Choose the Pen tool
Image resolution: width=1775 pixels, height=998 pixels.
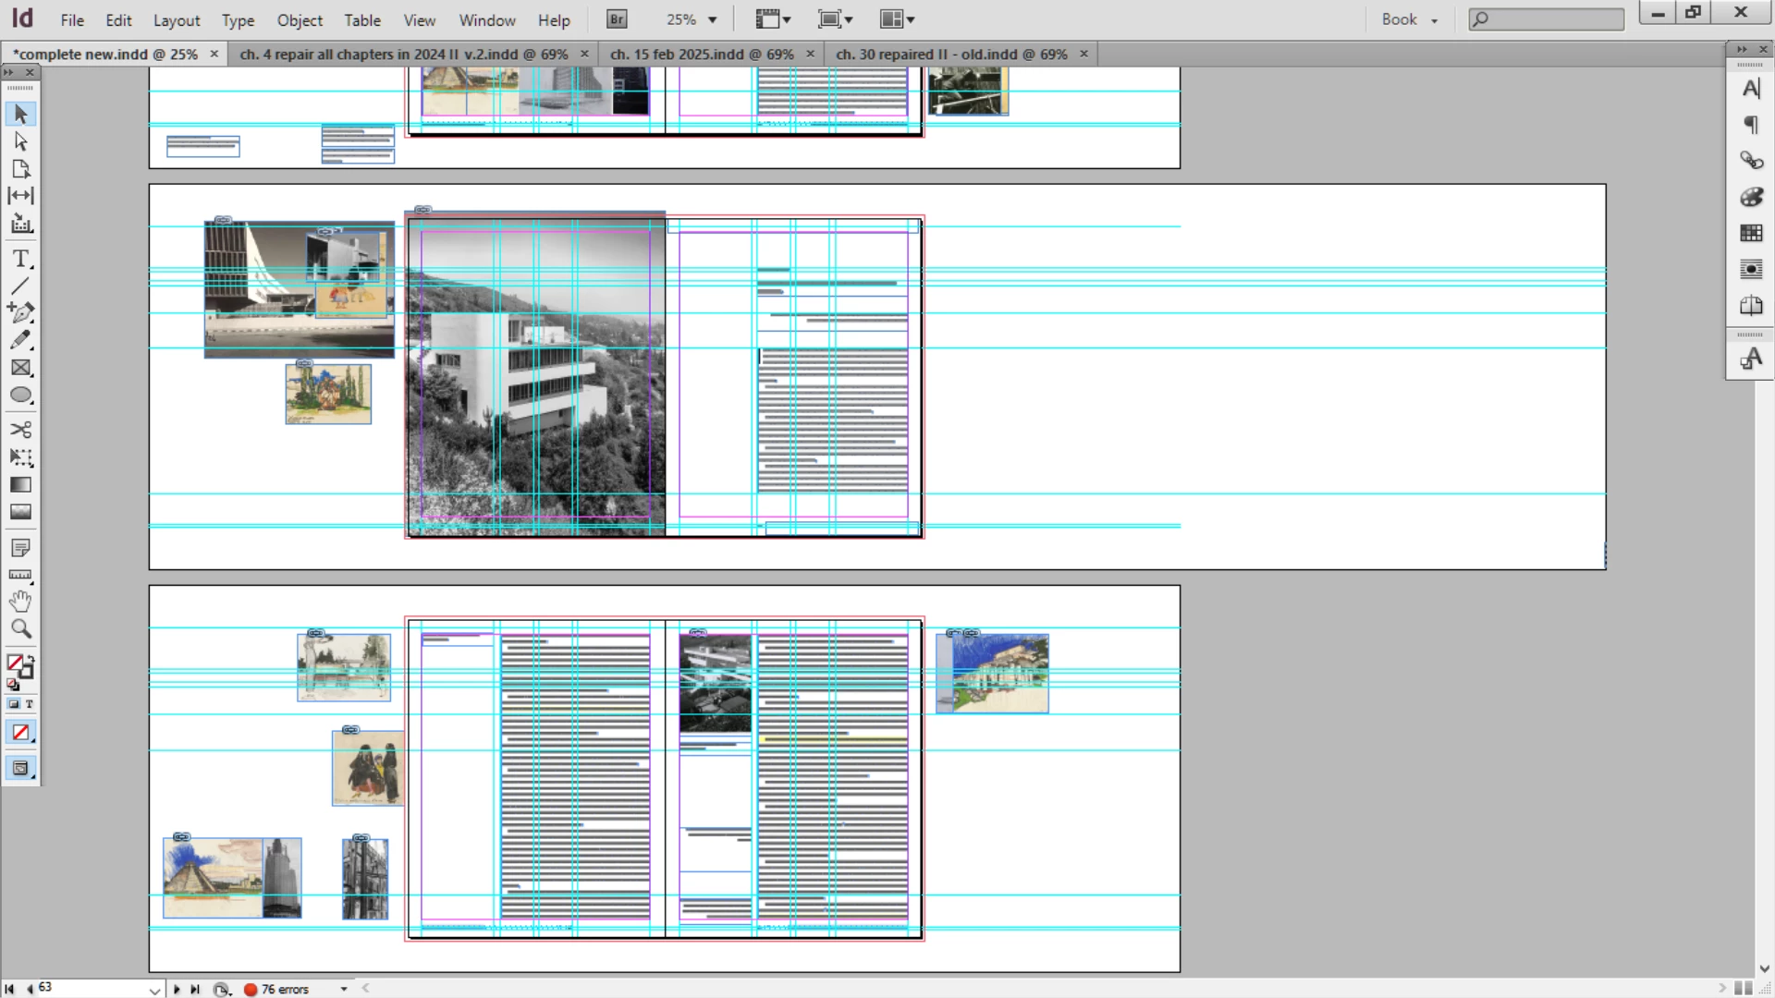pyautogui.click(x=20, y=312)
